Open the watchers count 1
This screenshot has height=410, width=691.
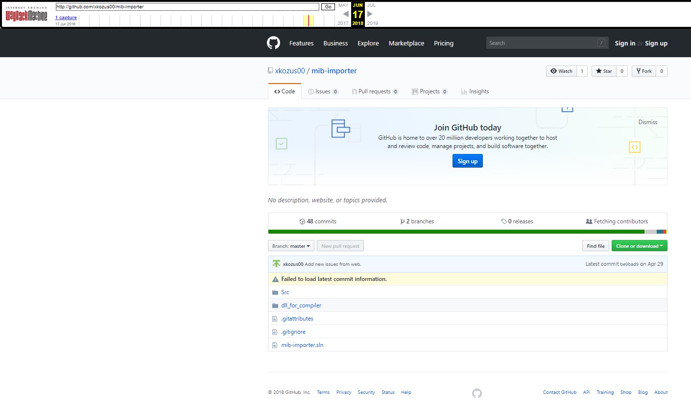click(x=582, y=71)
